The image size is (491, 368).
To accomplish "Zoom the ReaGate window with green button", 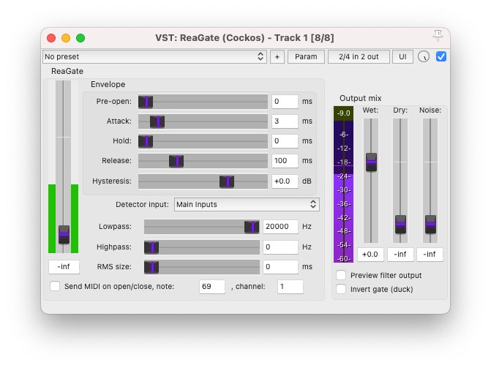I will click(x=80, y=38).
